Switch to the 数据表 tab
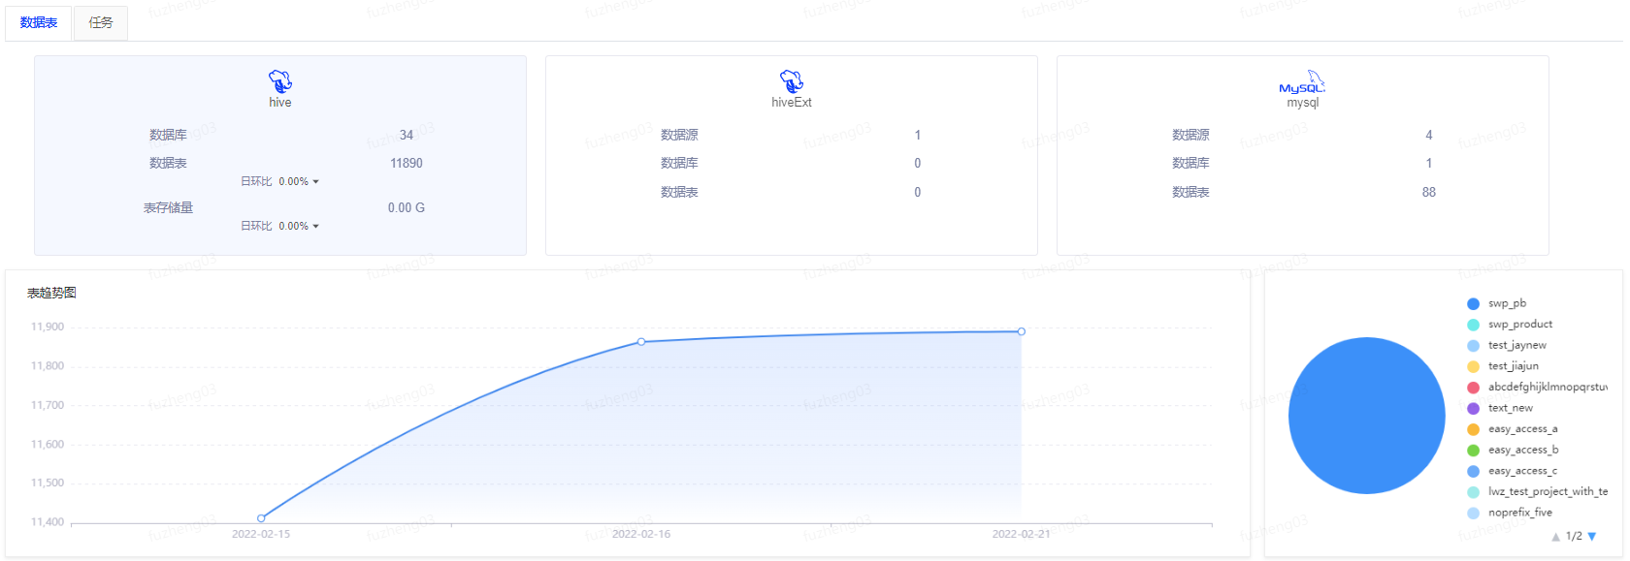 39,22
